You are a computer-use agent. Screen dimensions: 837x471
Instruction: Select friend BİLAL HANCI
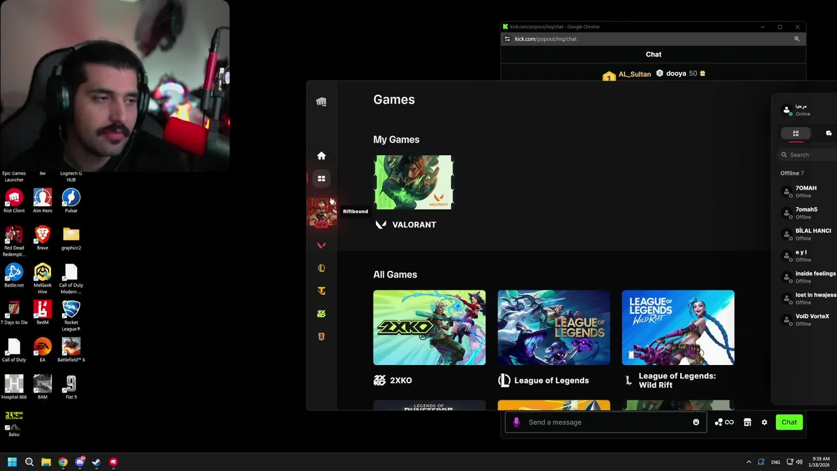coord(808,234)
